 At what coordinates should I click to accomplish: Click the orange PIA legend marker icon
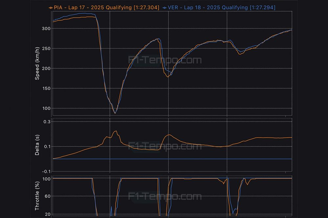[x=50, y=7]
